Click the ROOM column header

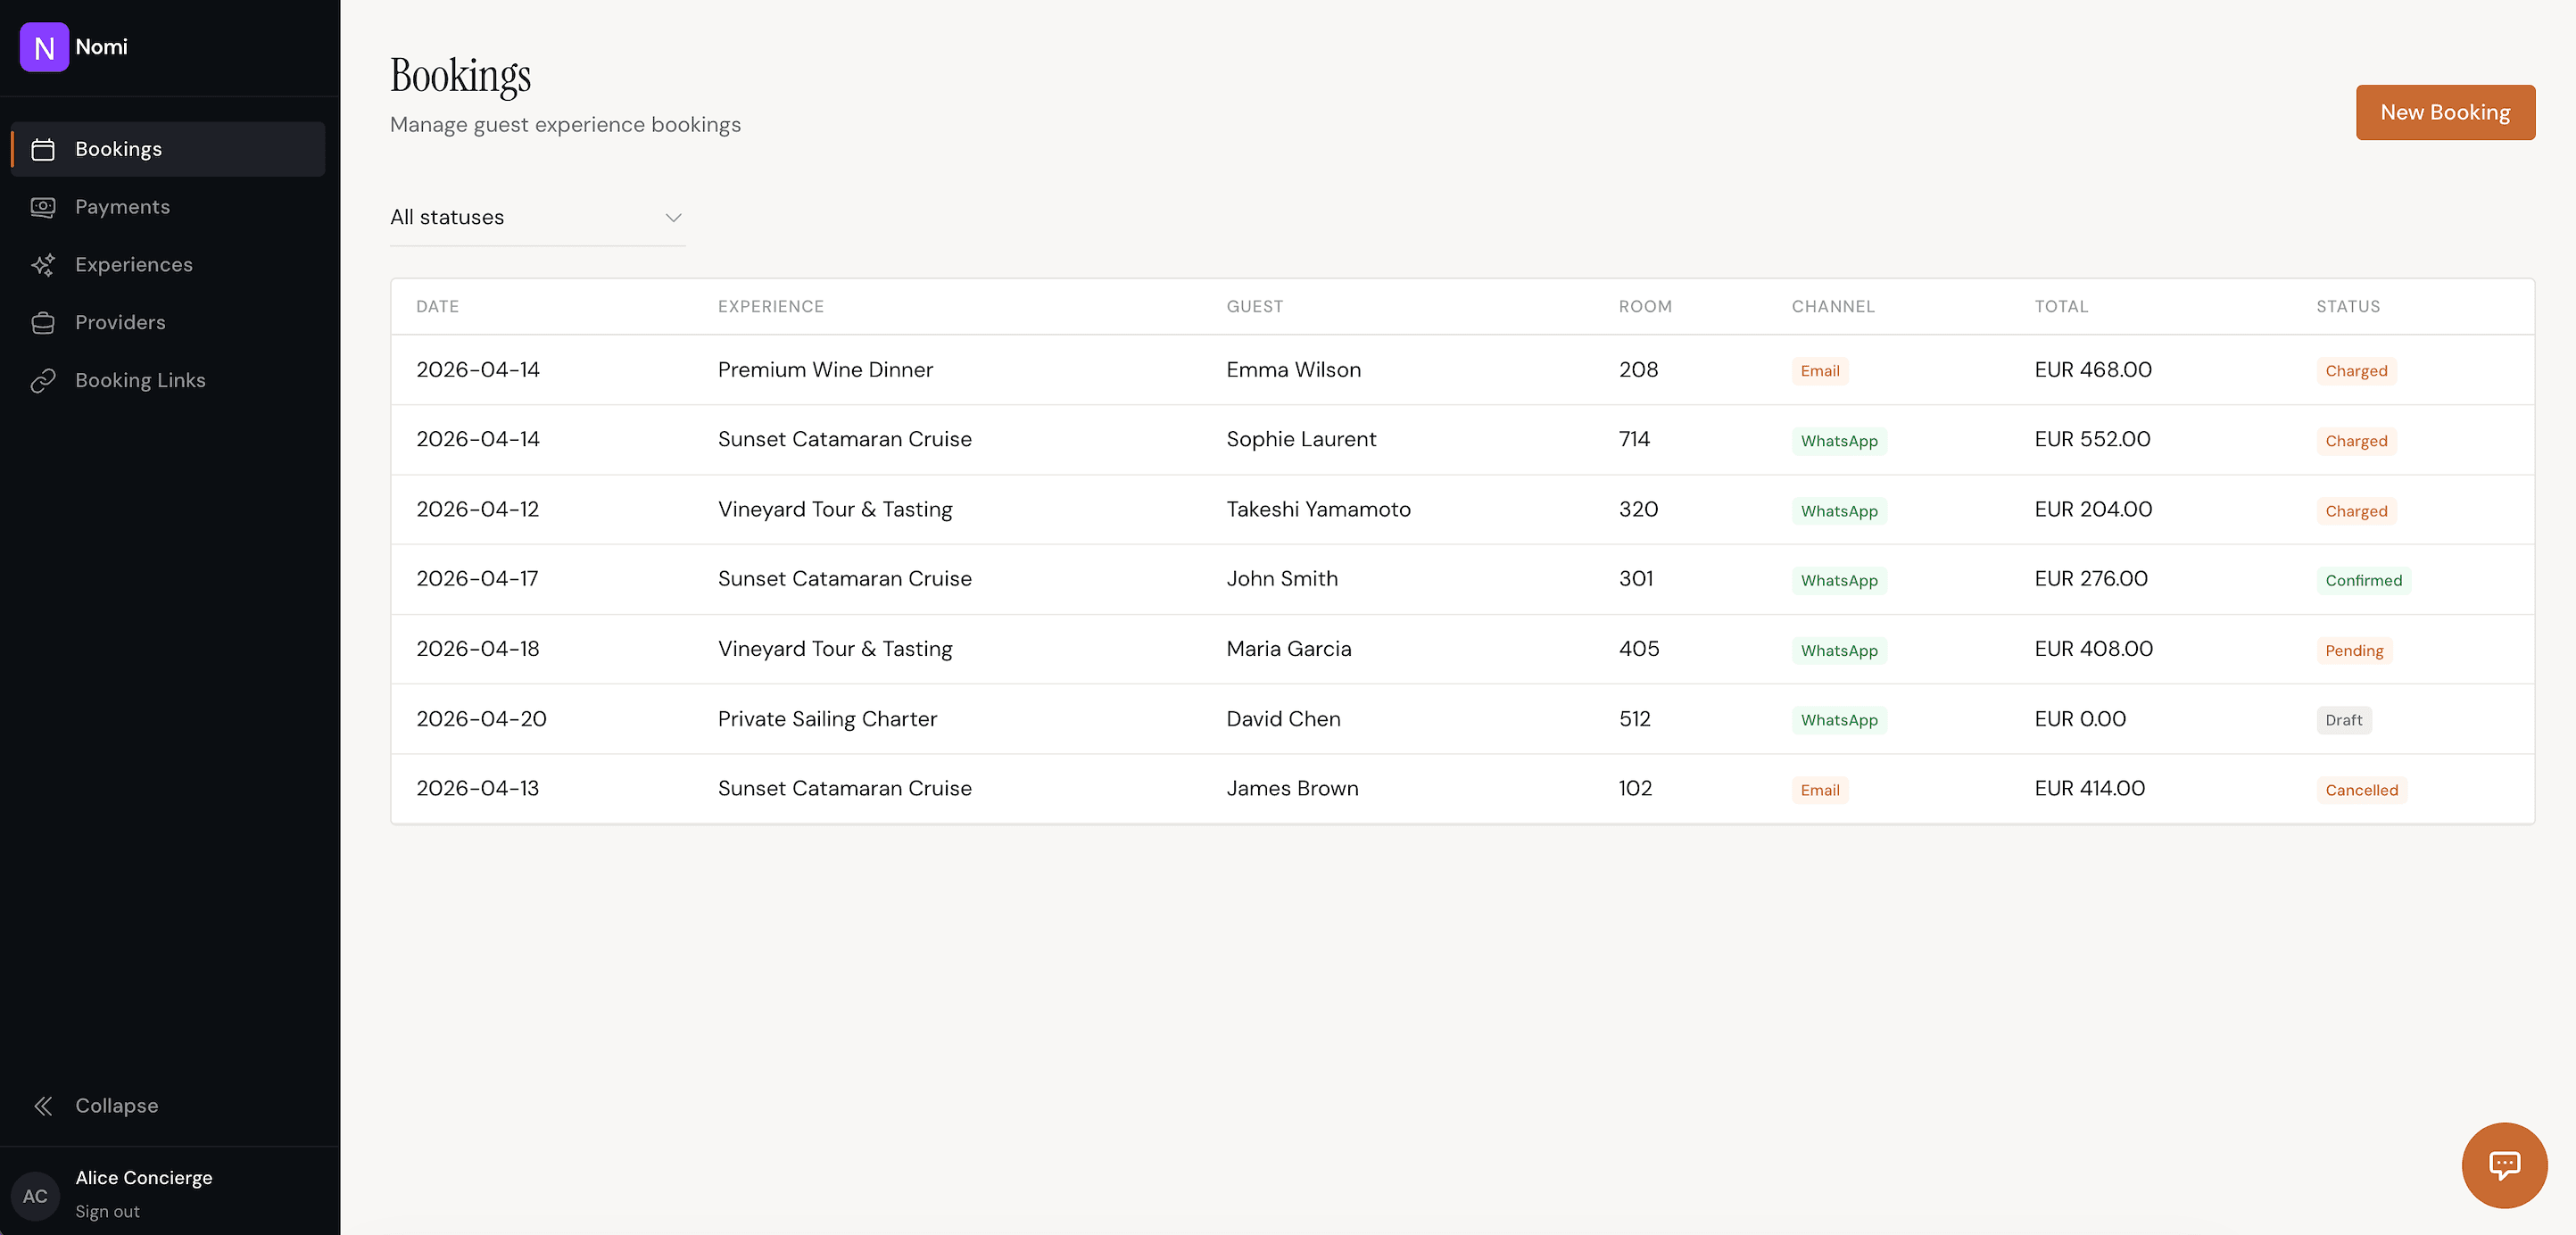coord(1645,306)
